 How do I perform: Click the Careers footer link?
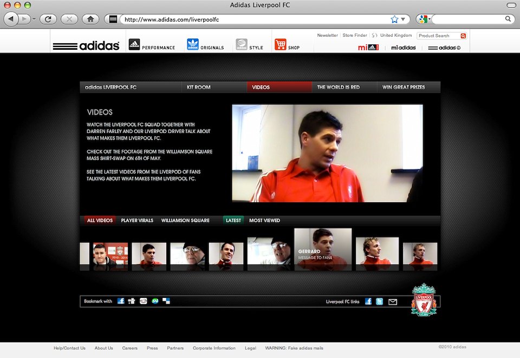(x=129, y=348)
